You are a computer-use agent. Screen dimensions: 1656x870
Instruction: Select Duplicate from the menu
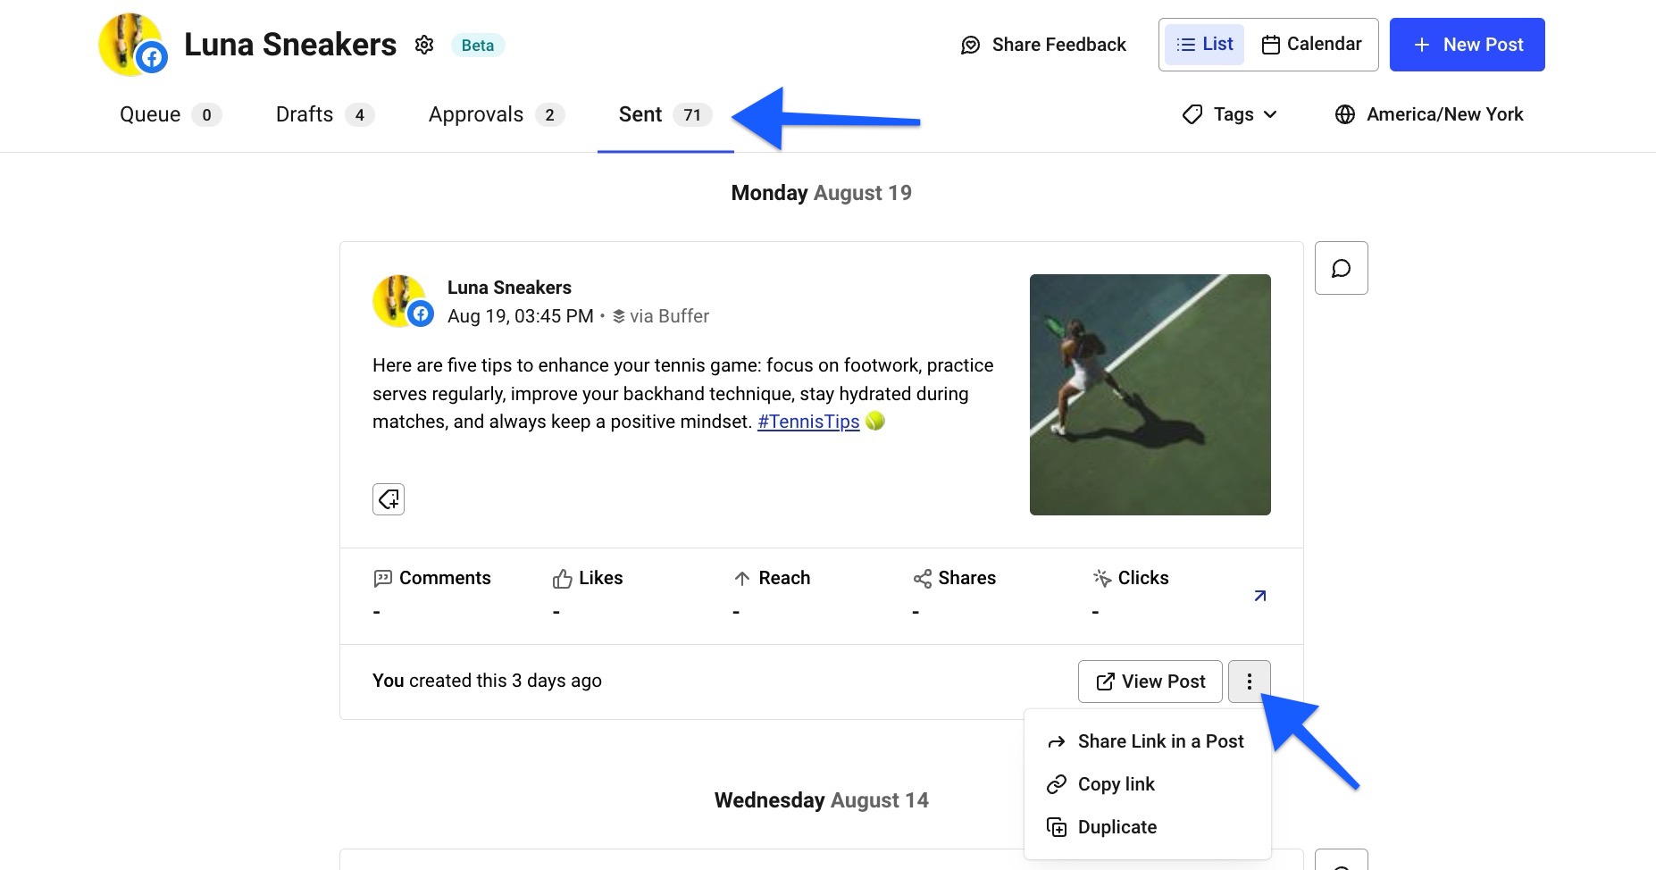tap(1147, 827)
